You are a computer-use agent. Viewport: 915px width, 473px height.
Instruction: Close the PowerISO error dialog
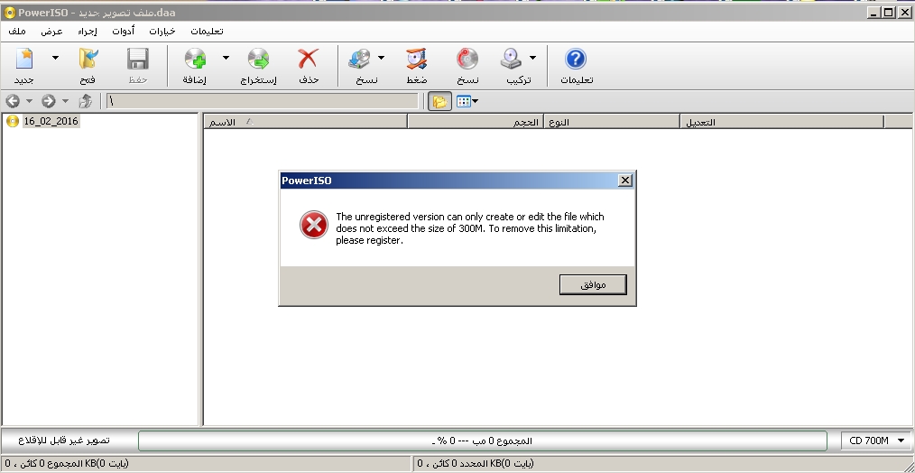[x=625, y=181]
